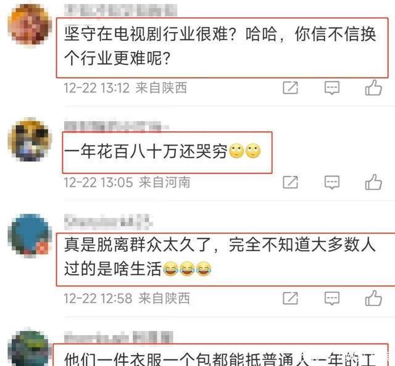
Task: Open blurred username above 脱离群众 comment
Action: (x=109, y=222)
